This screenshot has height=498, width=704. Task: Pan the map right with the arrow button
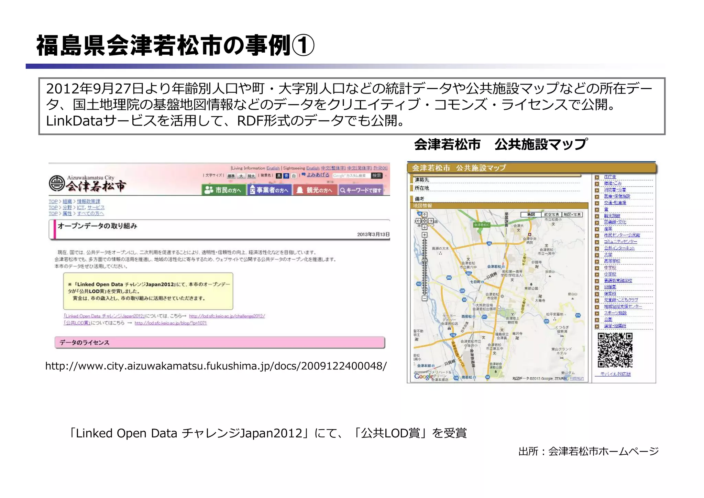click(431, 221)
